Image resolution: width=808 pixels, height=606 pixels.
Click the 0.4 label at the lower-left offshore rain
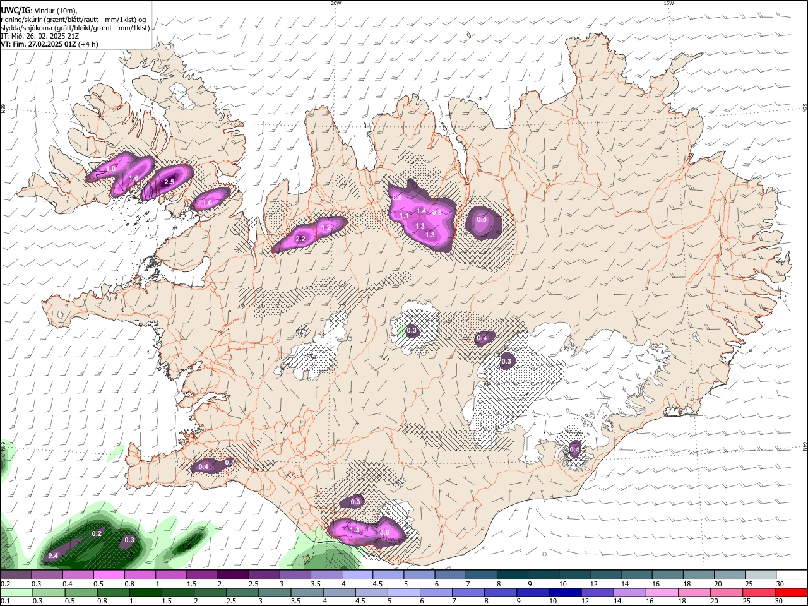53,555
